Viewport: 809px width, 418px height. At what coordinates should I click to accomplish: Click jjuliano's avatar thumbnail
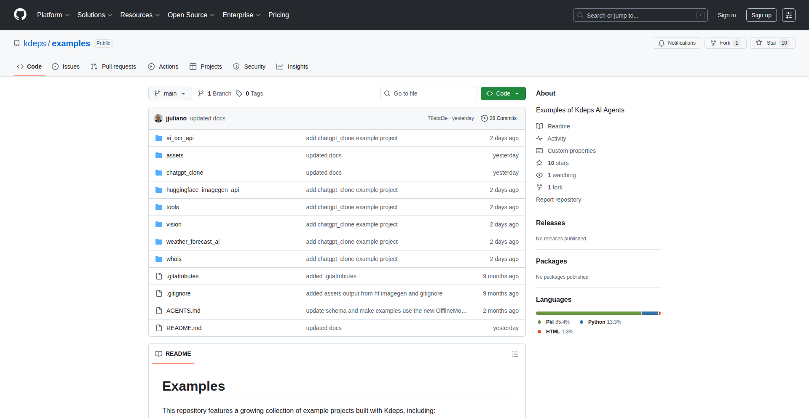pyautogui.click(x=158, y=118)
